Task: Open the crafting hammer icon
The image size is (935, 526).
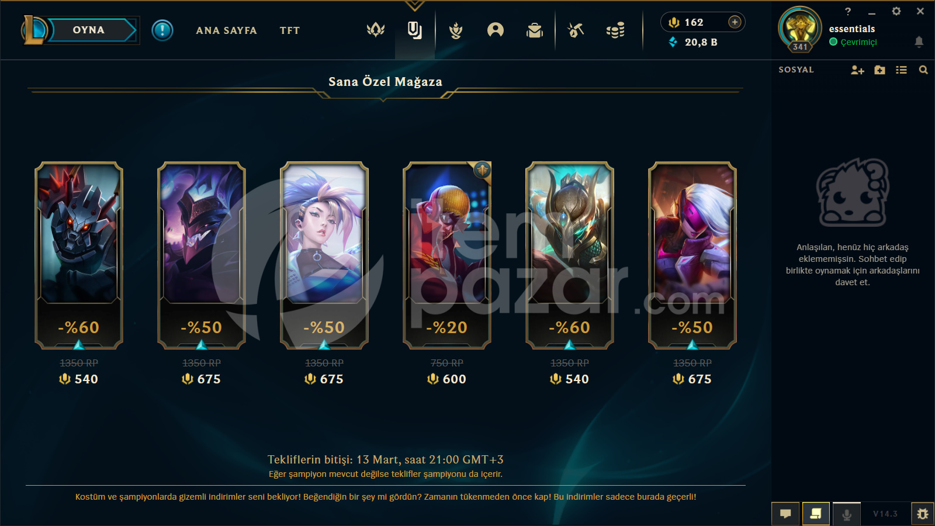Action: point(576,30)
